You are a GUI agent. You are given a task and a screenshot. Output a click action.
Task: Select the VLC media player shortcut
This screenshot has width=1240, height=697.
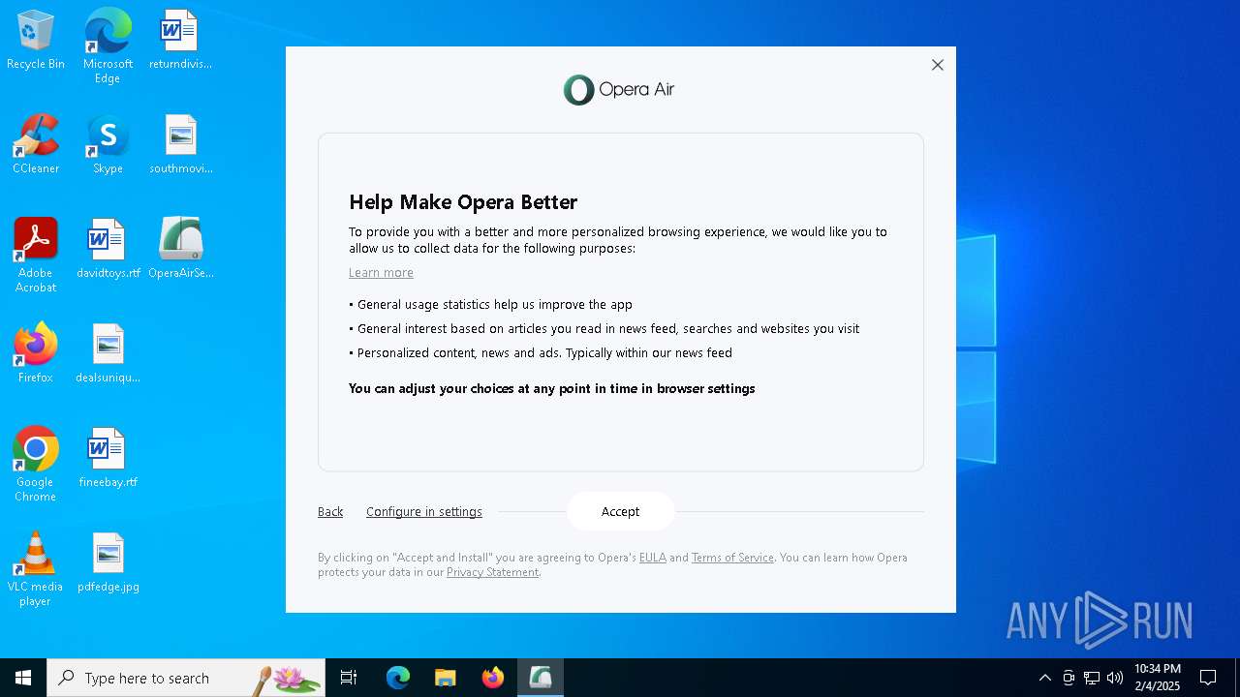(36, 568)
